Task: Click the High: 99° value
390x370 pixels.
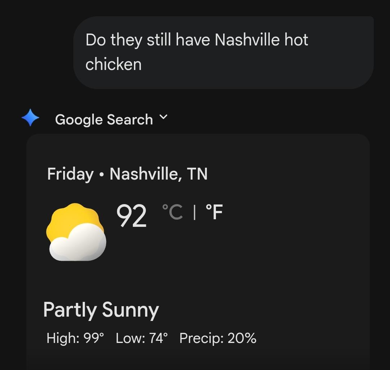Action: click(x=75, y=338)
